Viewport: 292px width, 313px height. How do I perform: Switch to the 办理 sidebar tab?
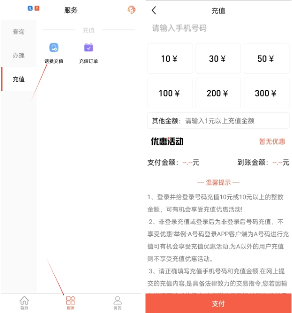click(19, 55)
